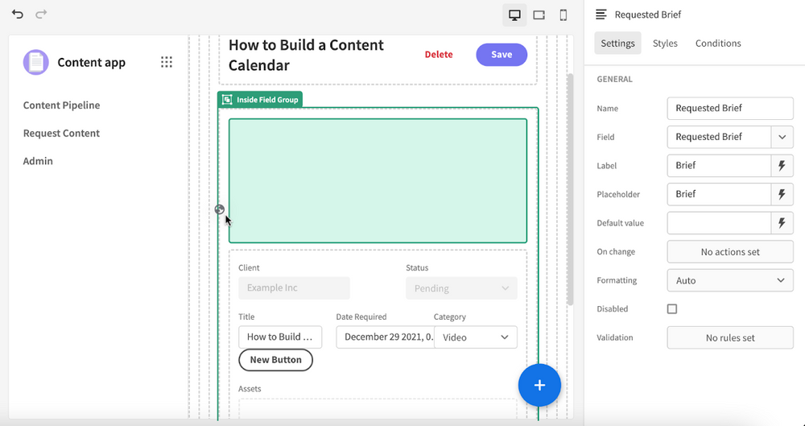
Task: Click the Name input field
Action: [730, 109]
